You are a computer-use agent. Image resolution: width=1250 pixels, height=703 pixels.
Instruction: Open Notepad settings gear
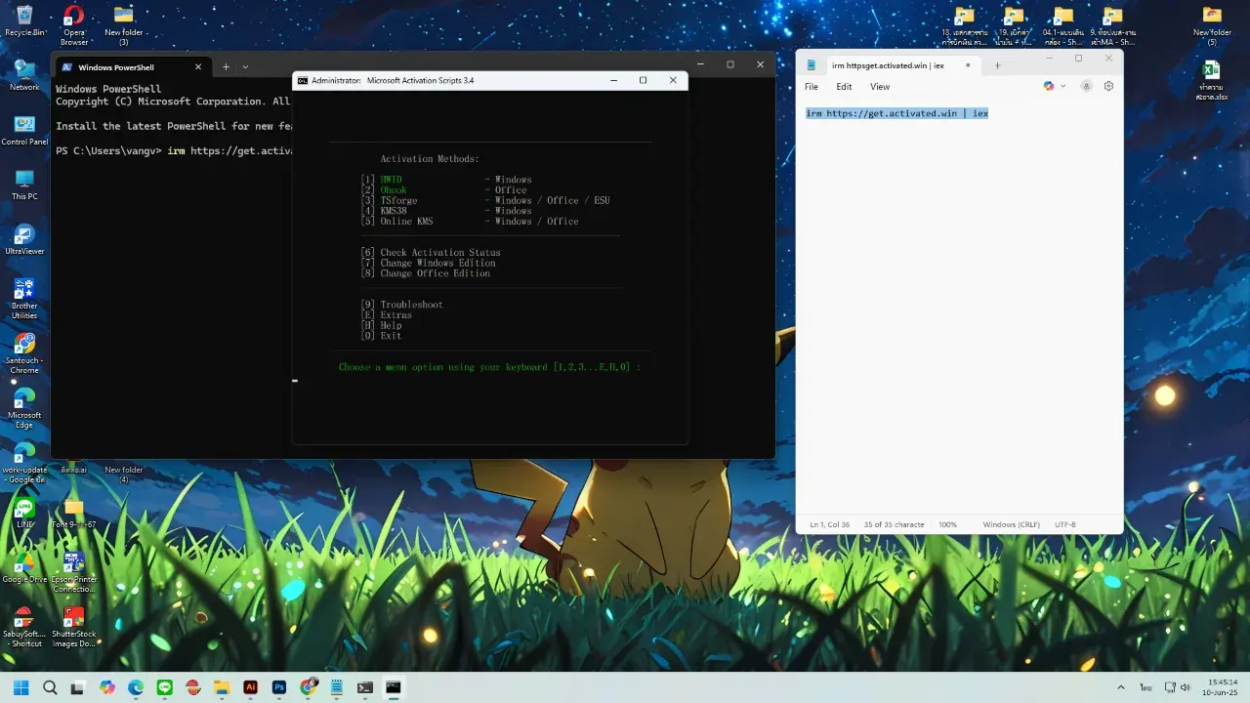click(x=1108, y=86)
